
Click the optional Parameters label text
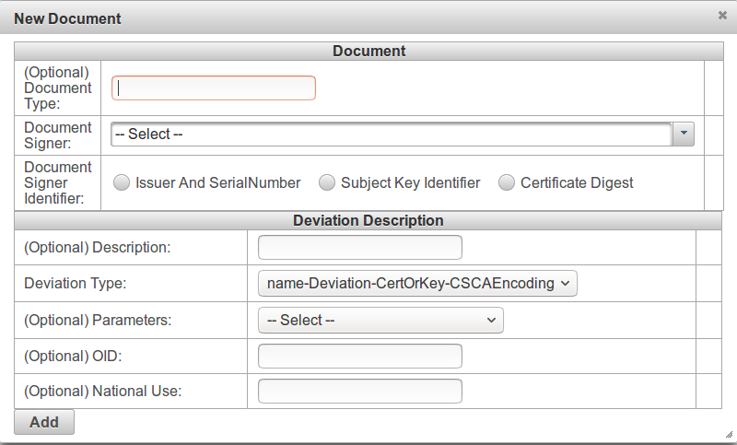97,321
